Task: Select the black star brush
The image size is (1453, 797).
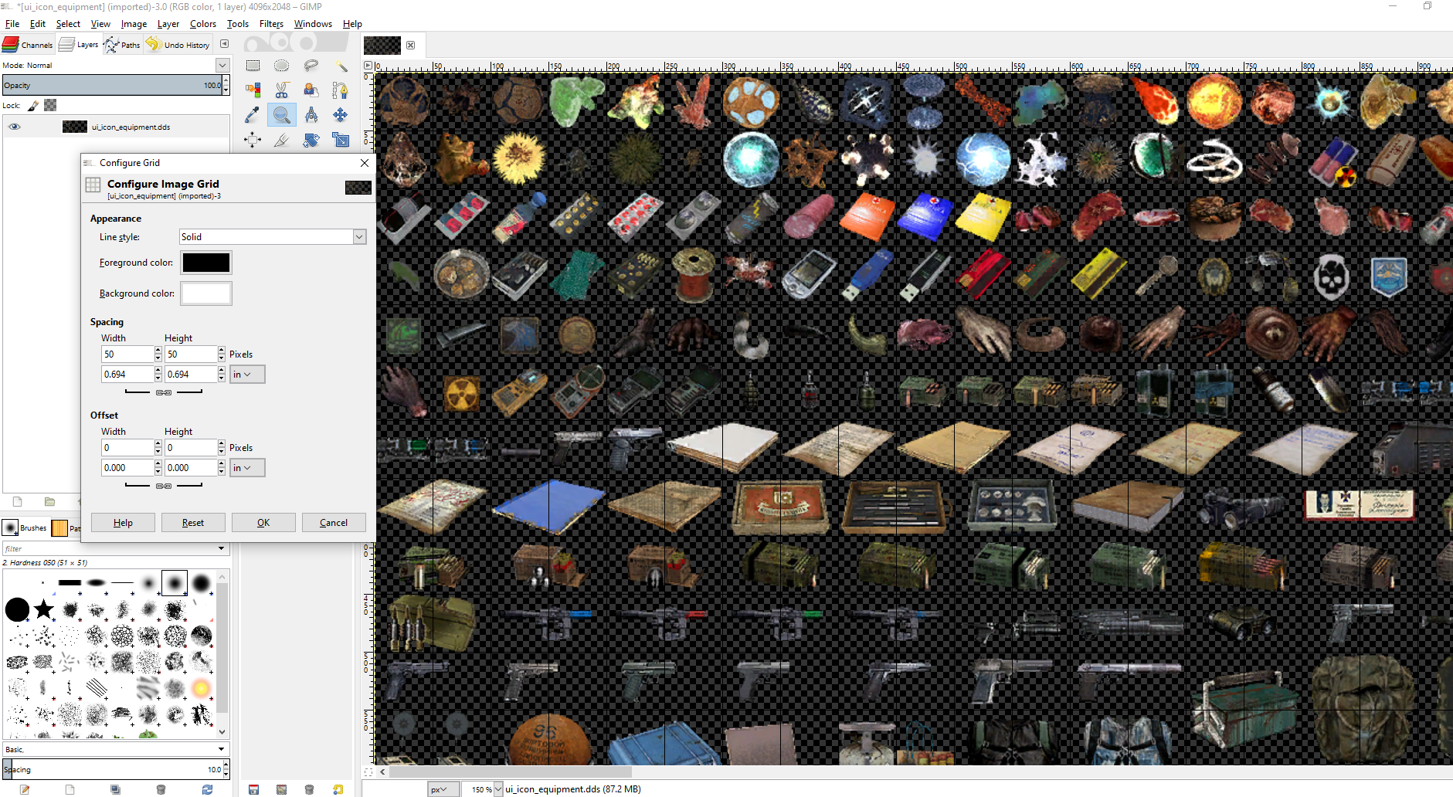Action: (x=44, y=609)
